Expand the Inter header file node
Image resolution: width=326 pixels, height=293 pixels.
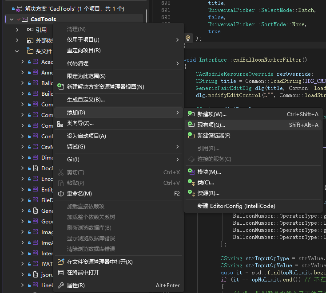coord(23,253)
